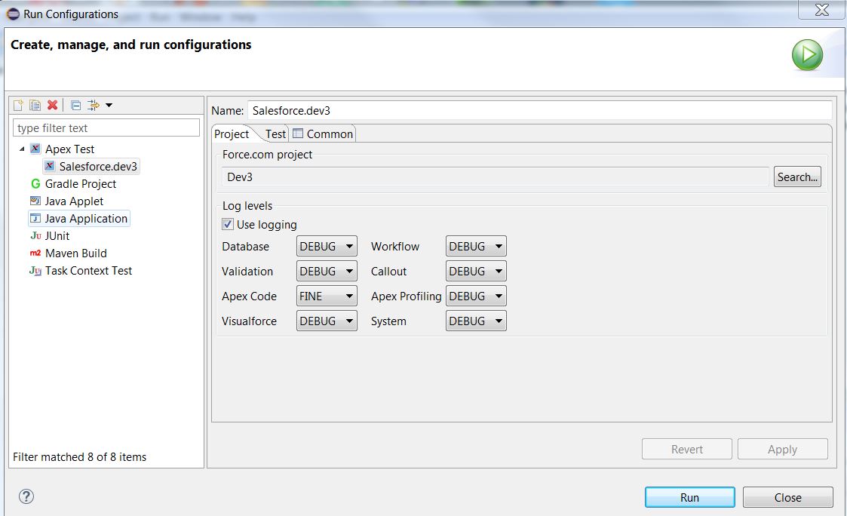The height and width of the screenshot is (516, 847).
Task: Click the Task Context Test icon
Action: click(35, 271)
